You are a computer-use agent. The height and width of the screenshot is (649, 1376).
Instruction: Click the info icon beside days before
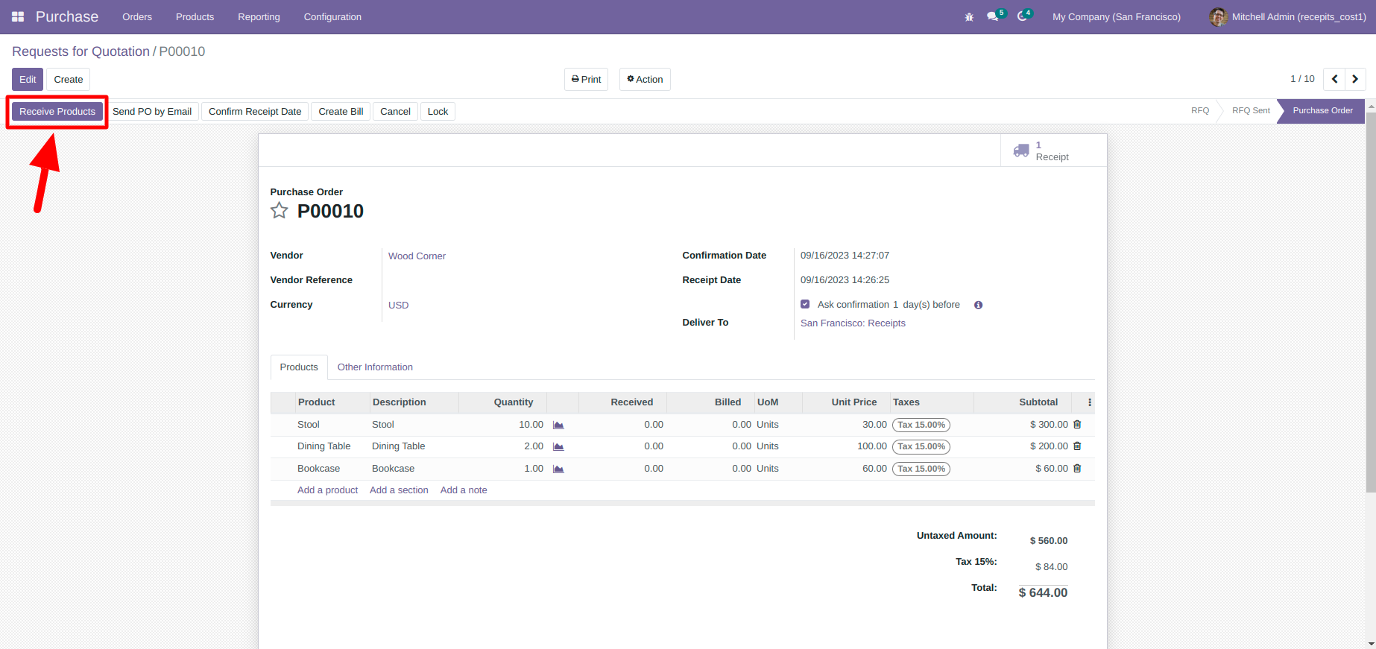pyautogui.click(x=978, y=305)
